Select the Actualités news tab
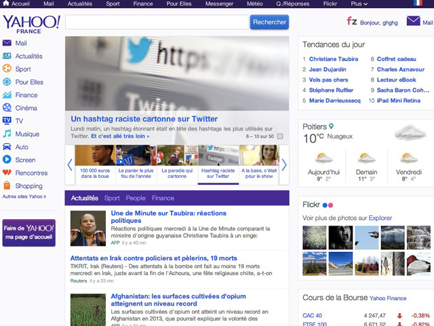The width and height of the screenshot is (434, 326). (84, 198)
